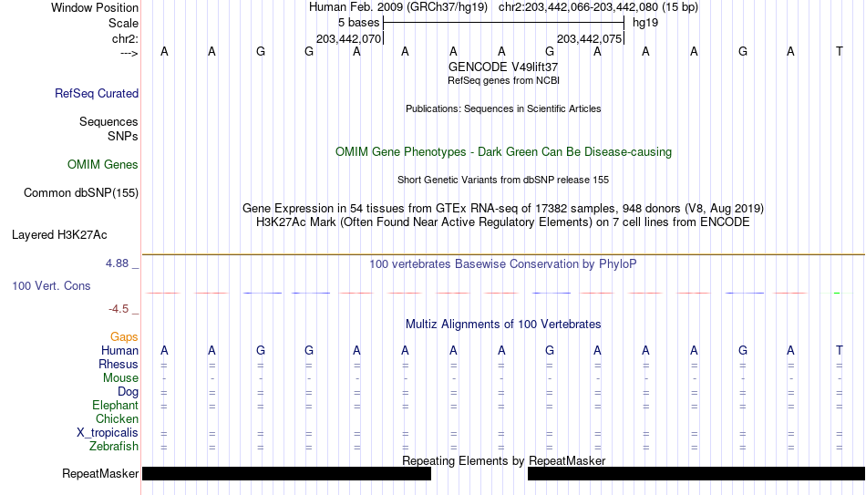866x495 pixels.
Task: Click '100 vertebrates Basewise Conservation by PhyloP' title
Action: (503, 264)
